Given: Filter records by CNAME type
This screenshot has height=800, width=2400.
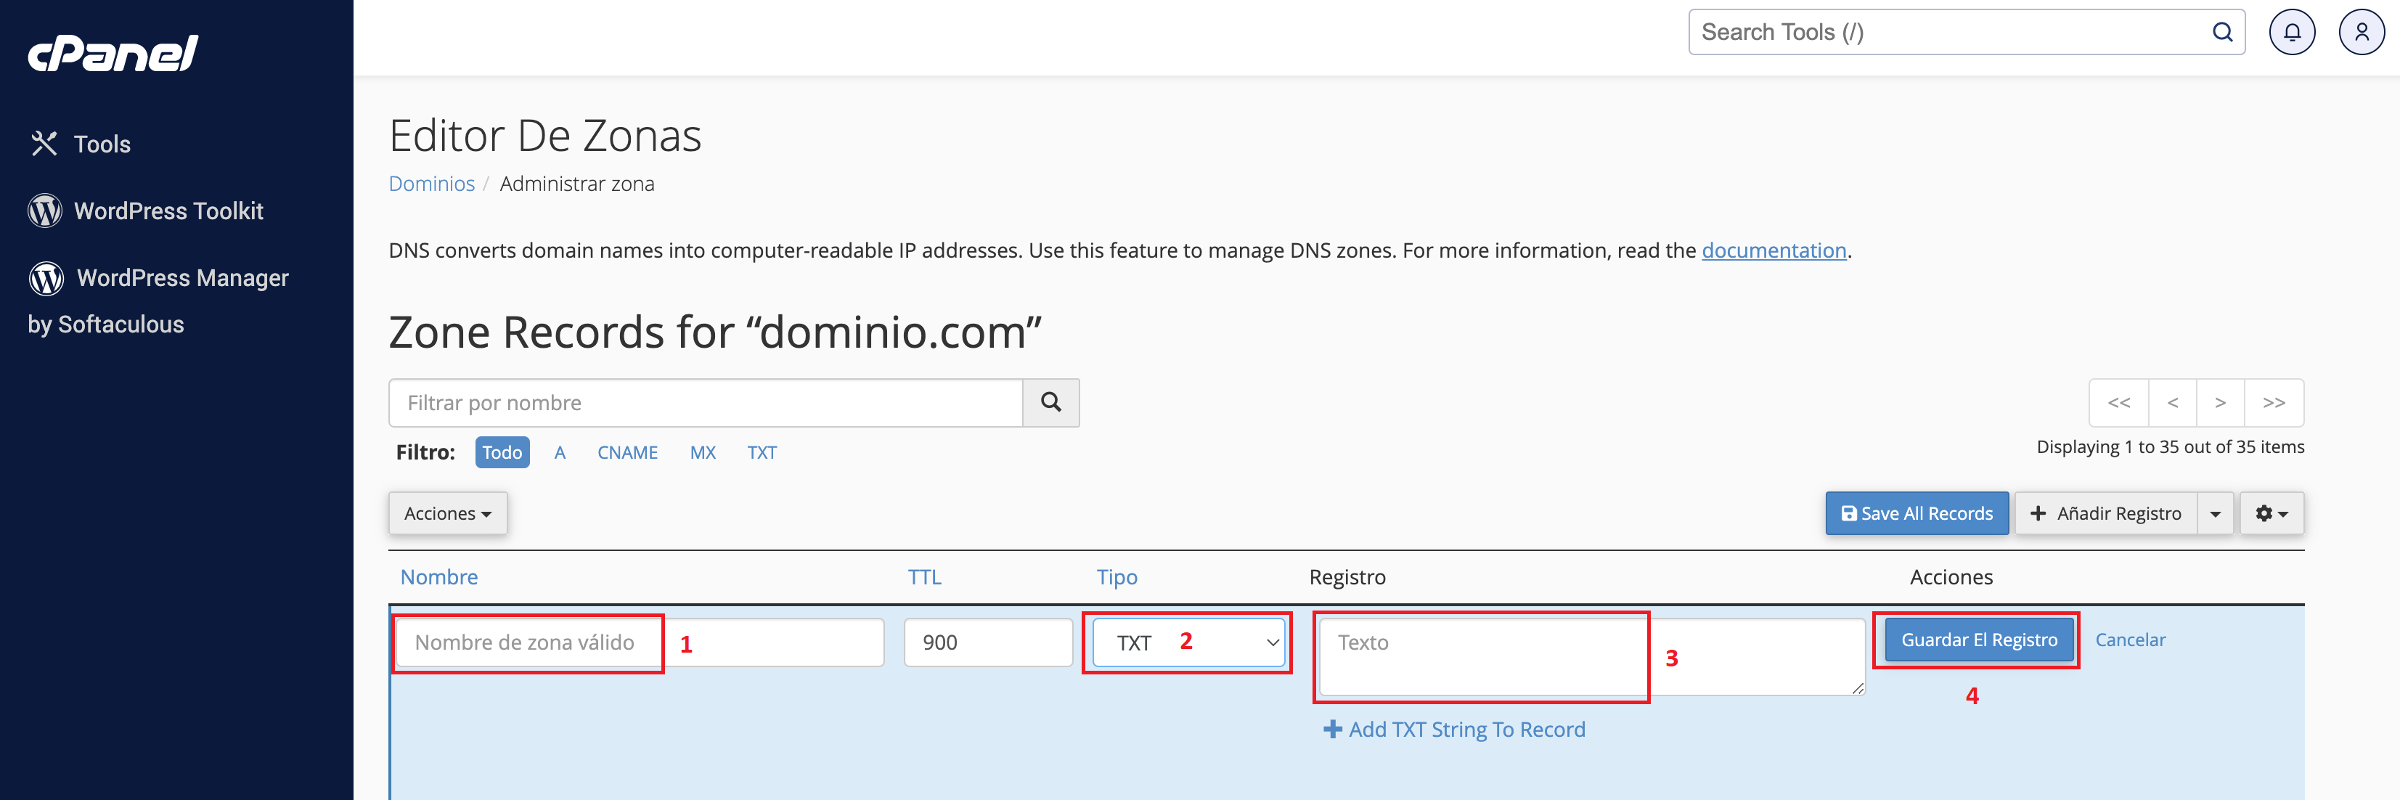Looking at the screenshot, I should tap(628, 452).
